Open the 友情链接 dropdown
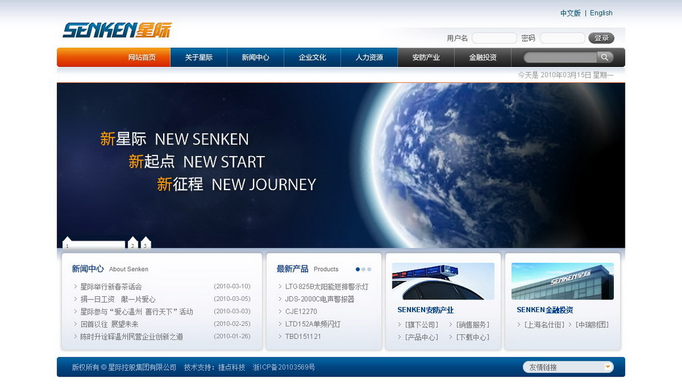The height and width of the screenshot is (386, 682). pos(568,367)
